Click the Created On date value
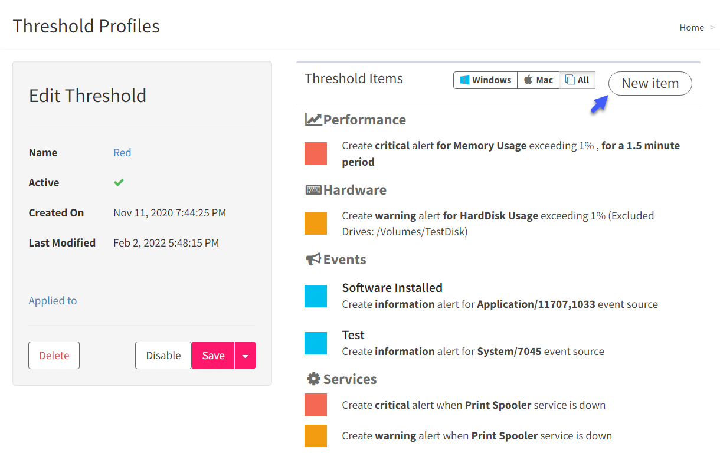The image size is (720, 476). coord(169,213)
